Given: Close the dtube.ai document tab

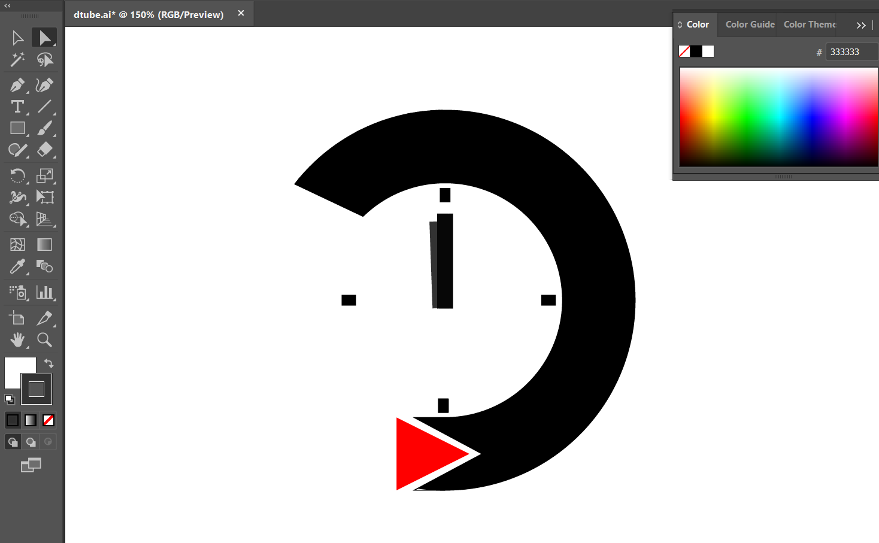Looking at the screenshot, I should click(x=241, y=13).
